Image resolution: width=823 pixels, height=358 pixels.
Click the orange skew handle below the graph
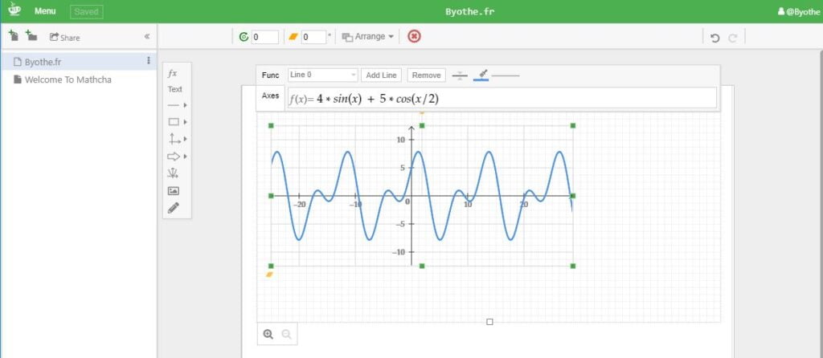270,275
